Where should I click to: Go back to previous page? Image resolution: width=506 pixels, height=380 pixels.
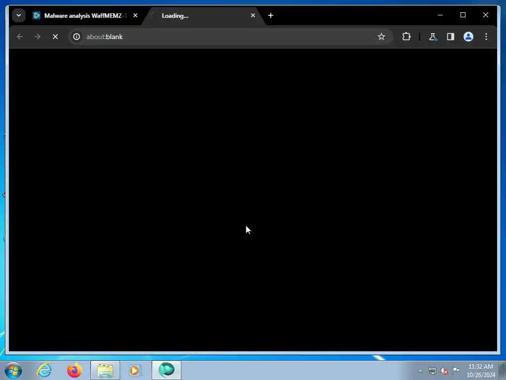click(x=20, y=37)
